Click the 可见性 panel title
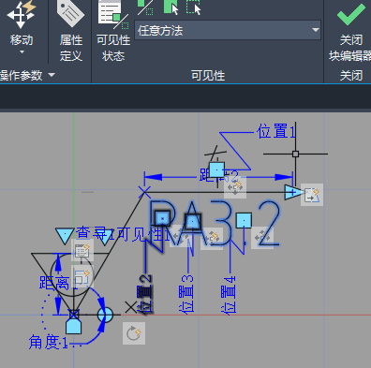Screen dimensions: 371x368 click(x=208, y=76)
